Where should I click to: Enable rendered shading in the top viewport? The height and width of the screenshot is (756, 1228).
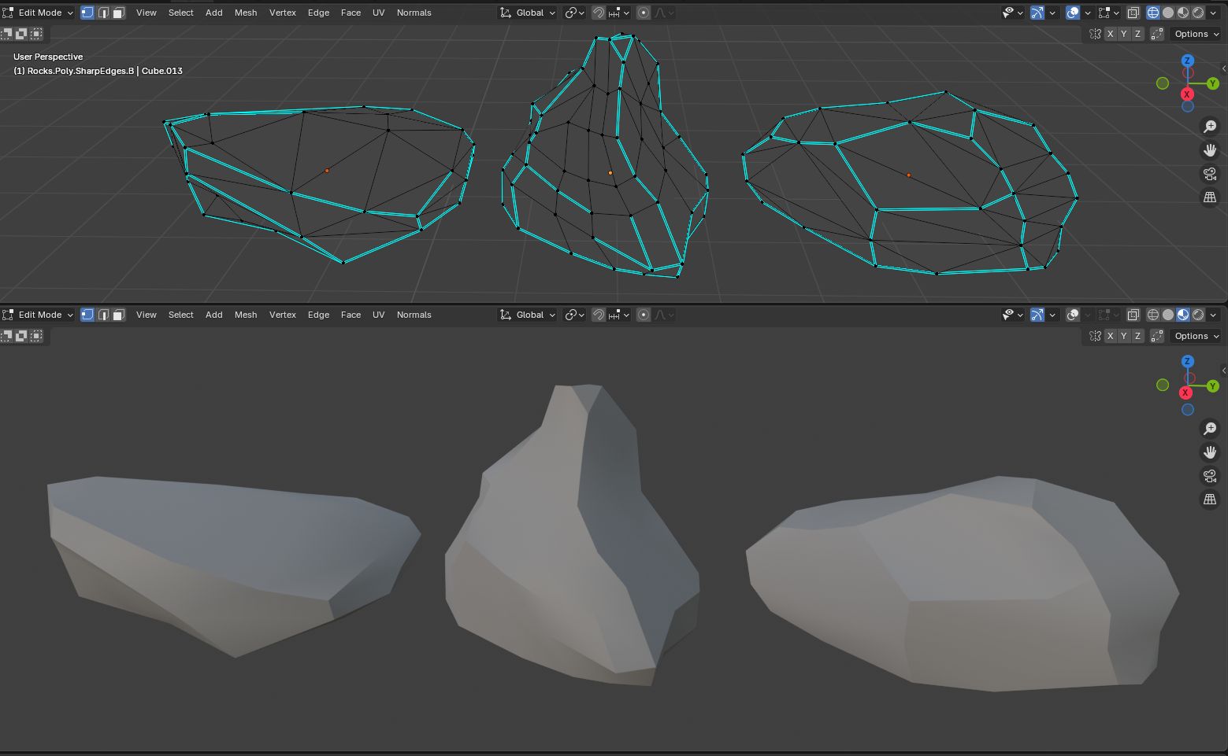pyautogui.click(x=1198, y=13)
